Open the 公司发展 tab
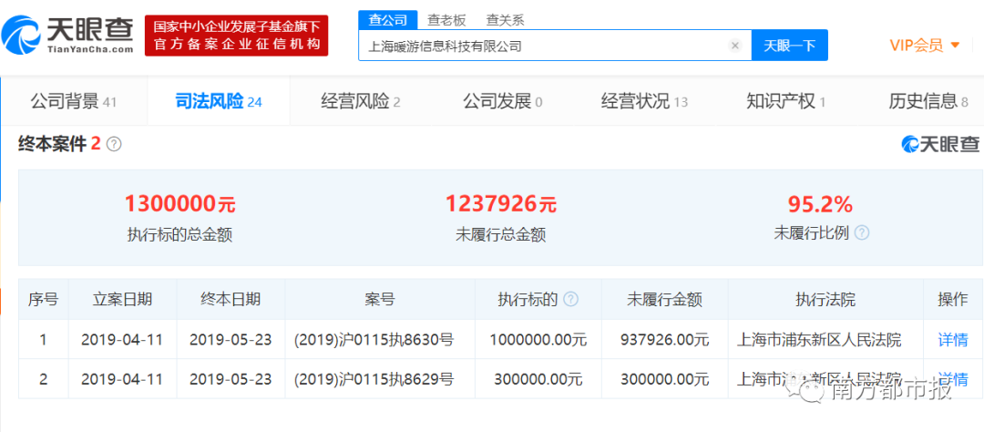This screenshot has height=432, width=984. (x=503, y=101)
